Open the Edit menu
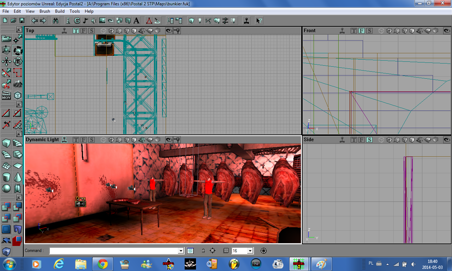Viewport: 452px width, 271px height. [17, 11]
